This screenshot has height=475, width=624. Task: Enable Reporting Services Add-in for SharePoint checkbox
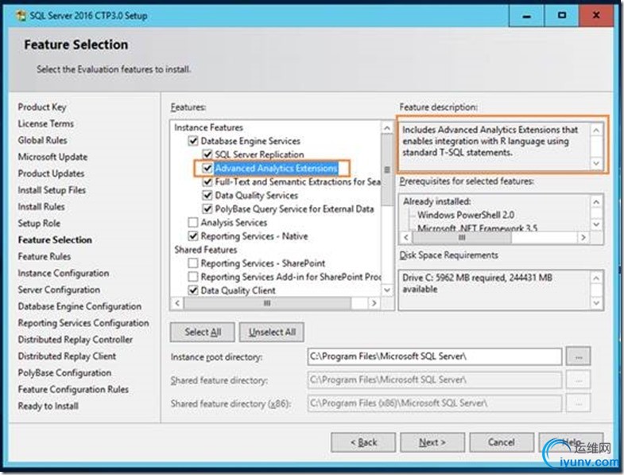[x=193, y=277]
